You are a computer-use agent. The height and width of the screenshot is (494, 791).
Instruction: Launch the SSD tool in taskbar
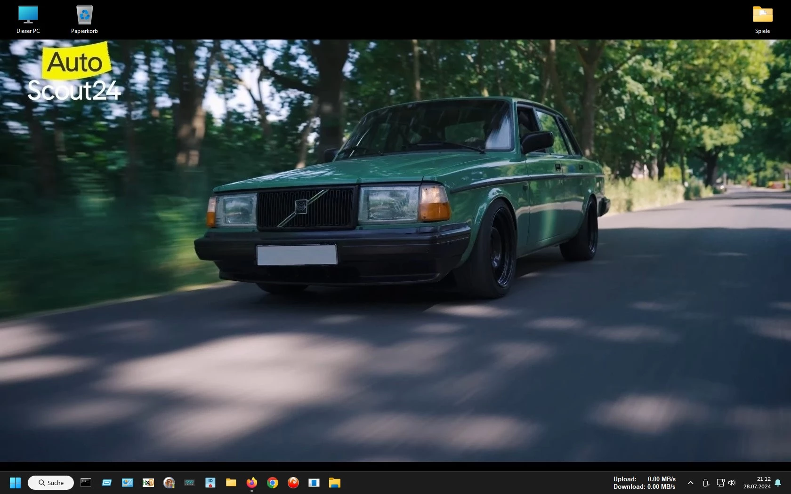(189, 483)
